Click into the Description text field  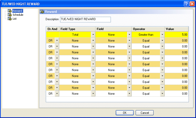(85, 19)
